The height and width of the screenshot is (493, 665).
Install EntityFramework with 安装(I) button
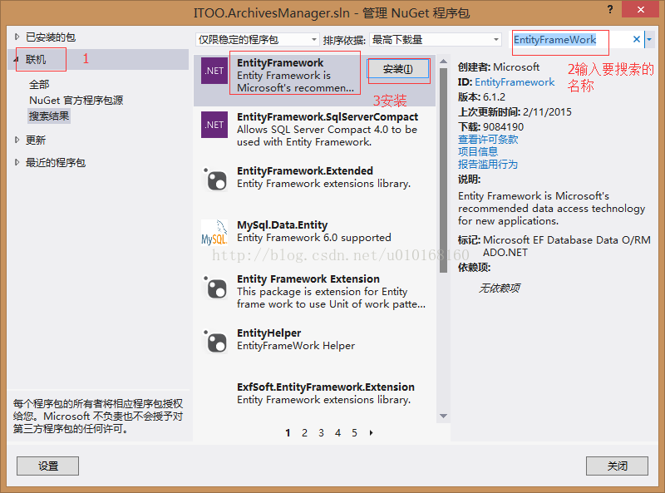pos(398,69)
